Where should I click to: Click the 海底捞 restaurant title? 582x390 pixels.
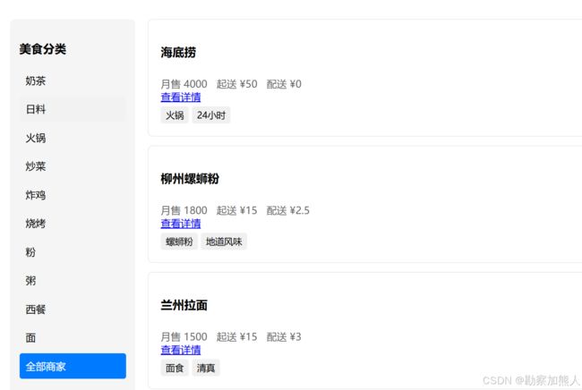point(178,52)
